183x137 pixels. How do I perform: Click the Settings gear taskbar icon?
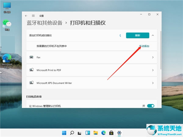click(119, 133)
